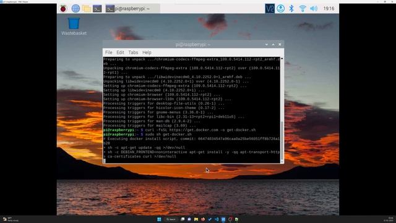Open the Windows weather widget

pyautogui.click(x=10, y=219)
